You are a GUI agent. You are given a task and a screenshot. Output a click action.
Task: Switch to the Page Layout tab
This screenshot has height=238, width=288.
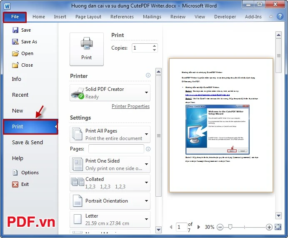(x=88, y=17)
